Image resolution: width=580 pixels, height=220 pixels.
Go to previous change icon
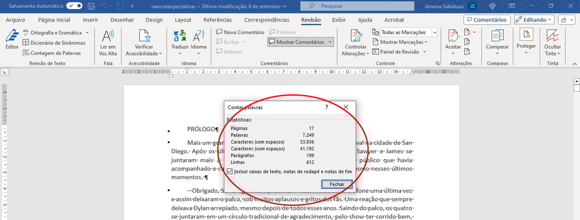[x=467, y=42]
